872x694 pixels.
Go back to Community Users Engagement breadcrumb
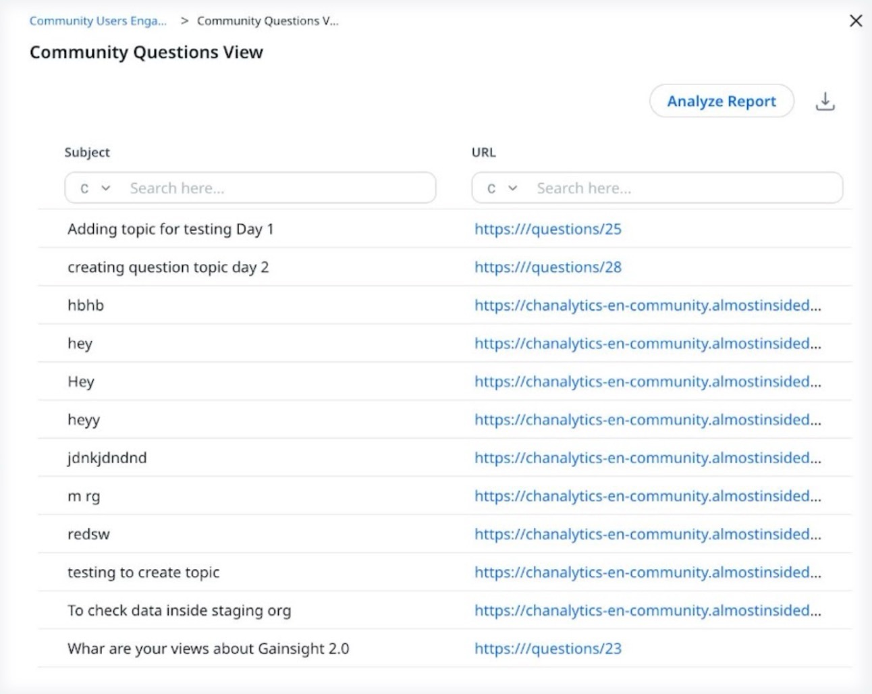[x=97, y=21]
